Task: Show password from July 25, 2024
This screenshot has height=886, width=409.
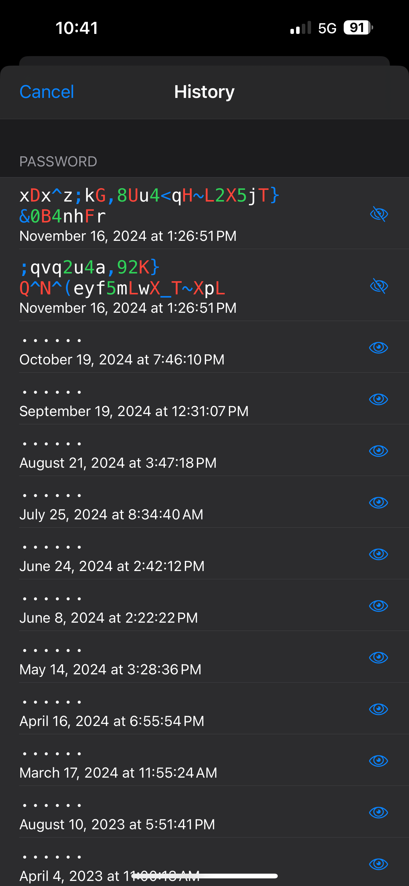Action: pyautogui.click(x=378, y=502)
